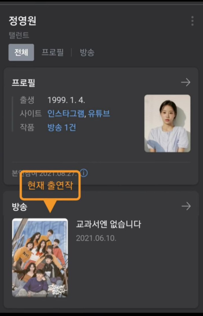Image resolution: width=203 pixels, height=316 pixels.
Task: Open the 인스타그램 link
Action: click(66, 114)
